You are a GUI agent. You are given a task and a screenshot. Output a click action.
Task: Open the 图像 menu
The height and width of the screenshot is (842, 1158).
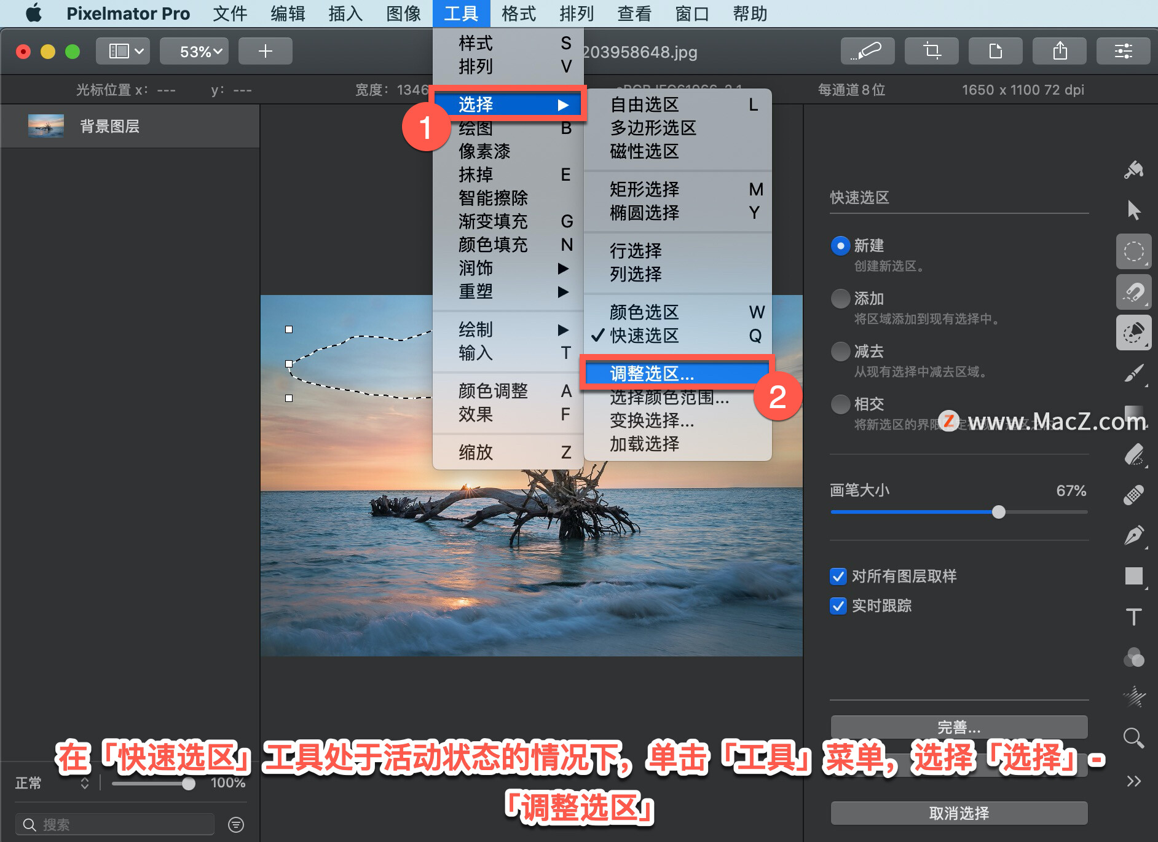[403, 13]
